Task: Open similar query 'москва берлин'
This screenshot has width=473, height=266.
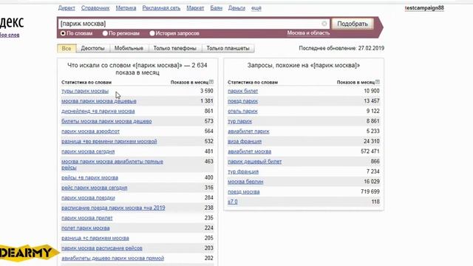Action: pyautogui.click(x=245, y=182)
